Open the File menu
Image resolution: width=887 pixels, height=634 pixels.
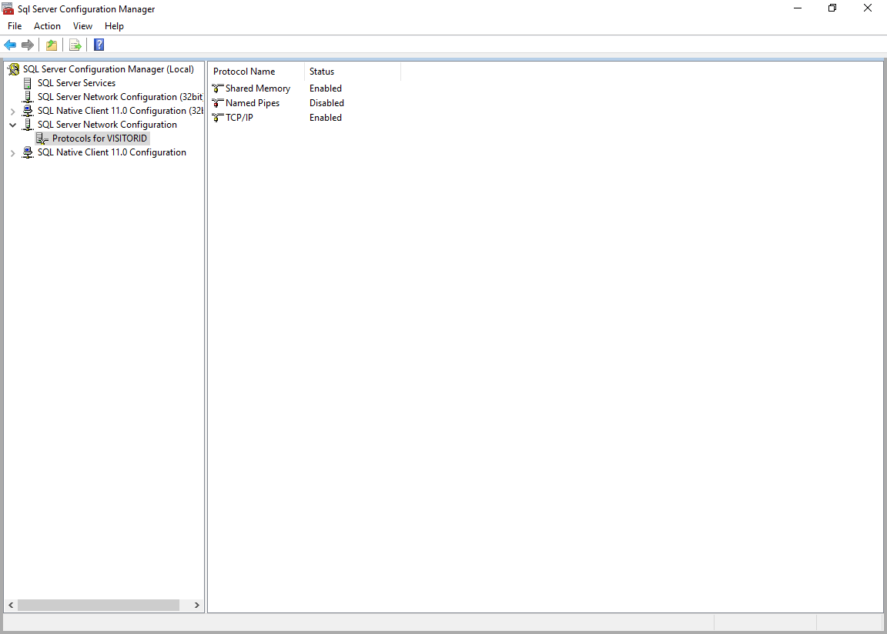[15, 26]
